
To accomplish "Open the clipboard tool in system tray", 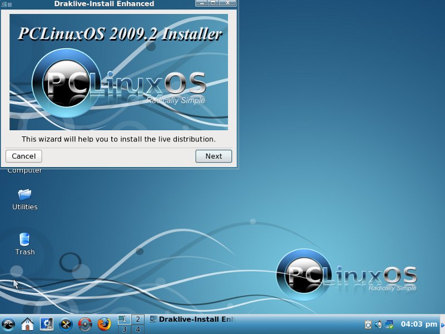I will 368,324.
